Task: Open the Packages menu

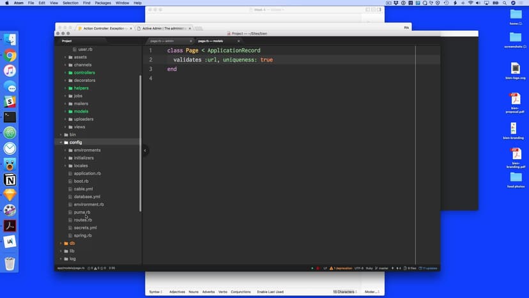Action: point(103,3)
